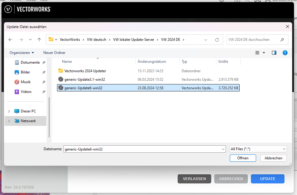The image size is (297, 195).
Task: Click the Öffnen button
Action: (x=243, y=158)
